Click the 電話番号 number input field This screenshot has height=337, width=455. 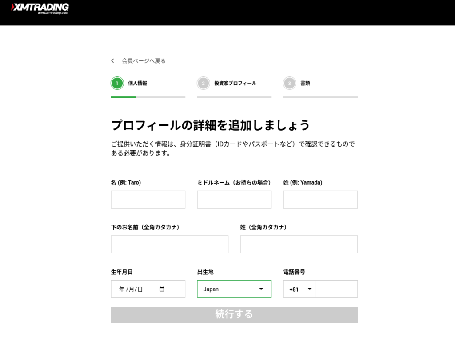[336, 289]
